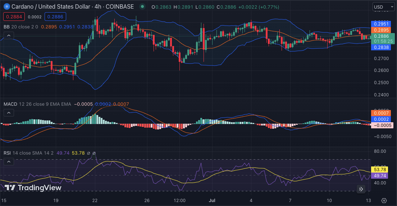
Task: Click the 19 date on time axis
Action: [56, 201]
